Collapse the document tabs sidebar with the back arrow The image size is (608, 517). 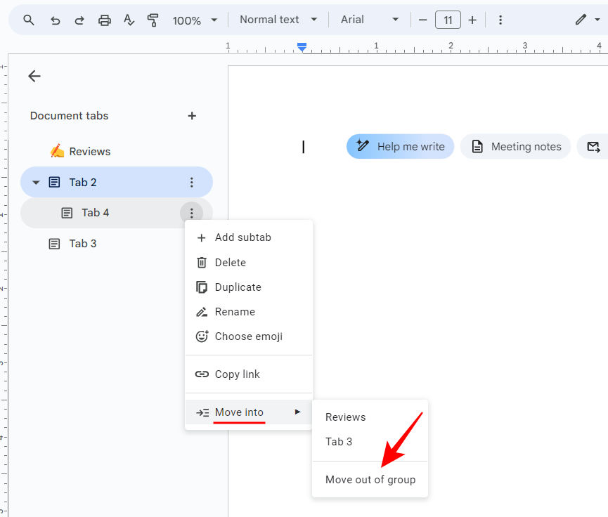tap(34, 76)
